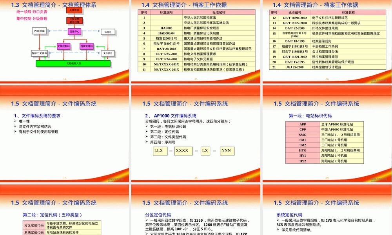Image resolution: width=392 pixels, height=235 pixels.
Task: Select the DA/T 28-2002 cell
Action: coord(166,49)
